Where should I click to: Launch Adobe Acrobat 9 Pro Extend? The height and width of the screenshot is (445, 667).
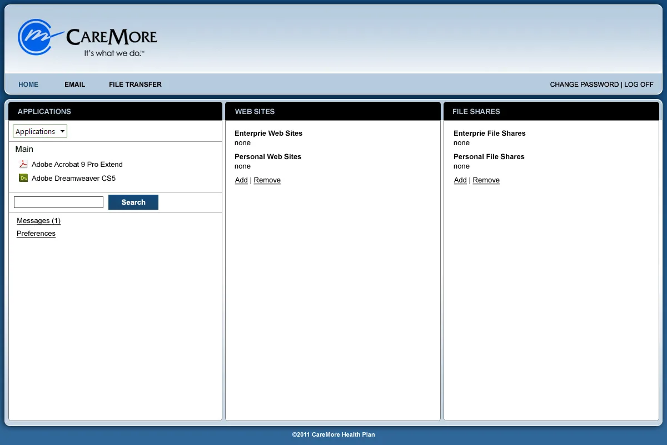click(77, 164)
